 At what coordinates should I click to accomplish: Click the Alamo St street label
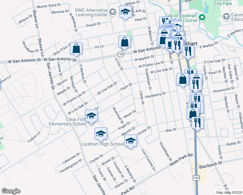(x=122, y=184)
